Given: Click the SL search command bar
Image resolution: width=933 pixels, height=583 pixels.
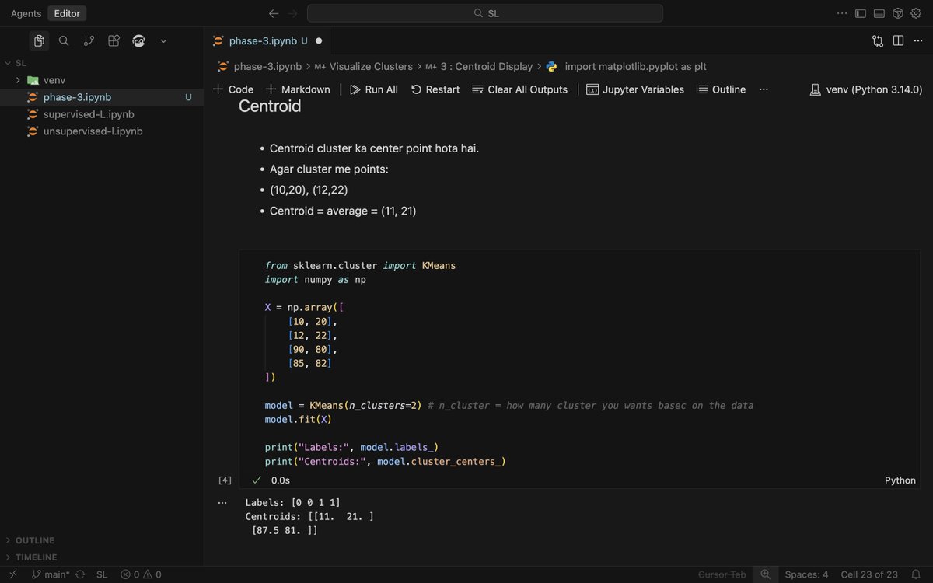Looking at the screenshot, I should [x=485, y=13].
